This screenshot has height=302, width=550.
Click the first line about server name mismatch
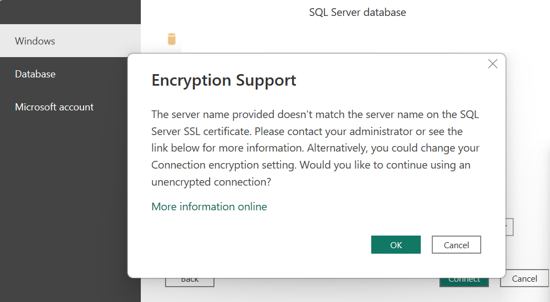311,115
